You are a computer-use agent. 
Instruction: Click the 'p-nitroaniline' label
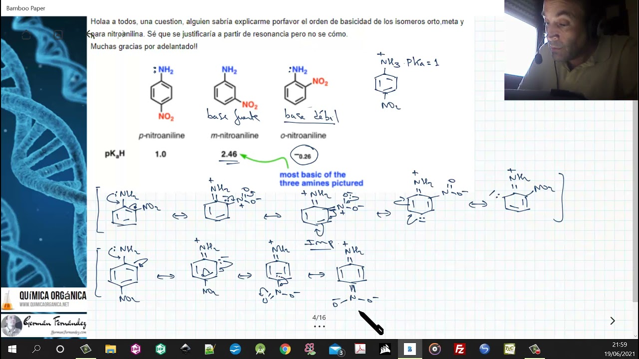(162, 136)
